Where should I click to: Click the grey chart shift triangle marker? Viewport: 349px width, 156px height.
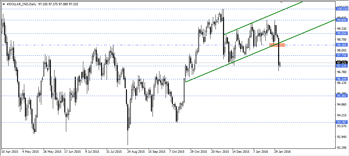pos(281,2)
